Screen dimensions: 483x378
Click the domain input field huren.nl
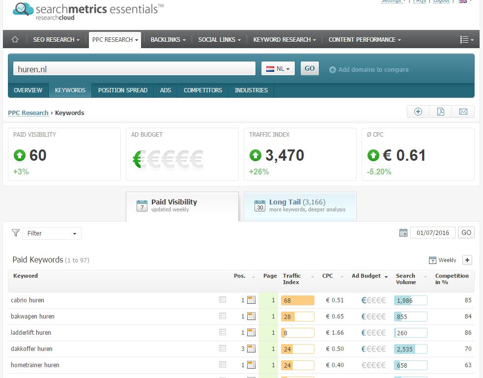click(x=134, y=68)
